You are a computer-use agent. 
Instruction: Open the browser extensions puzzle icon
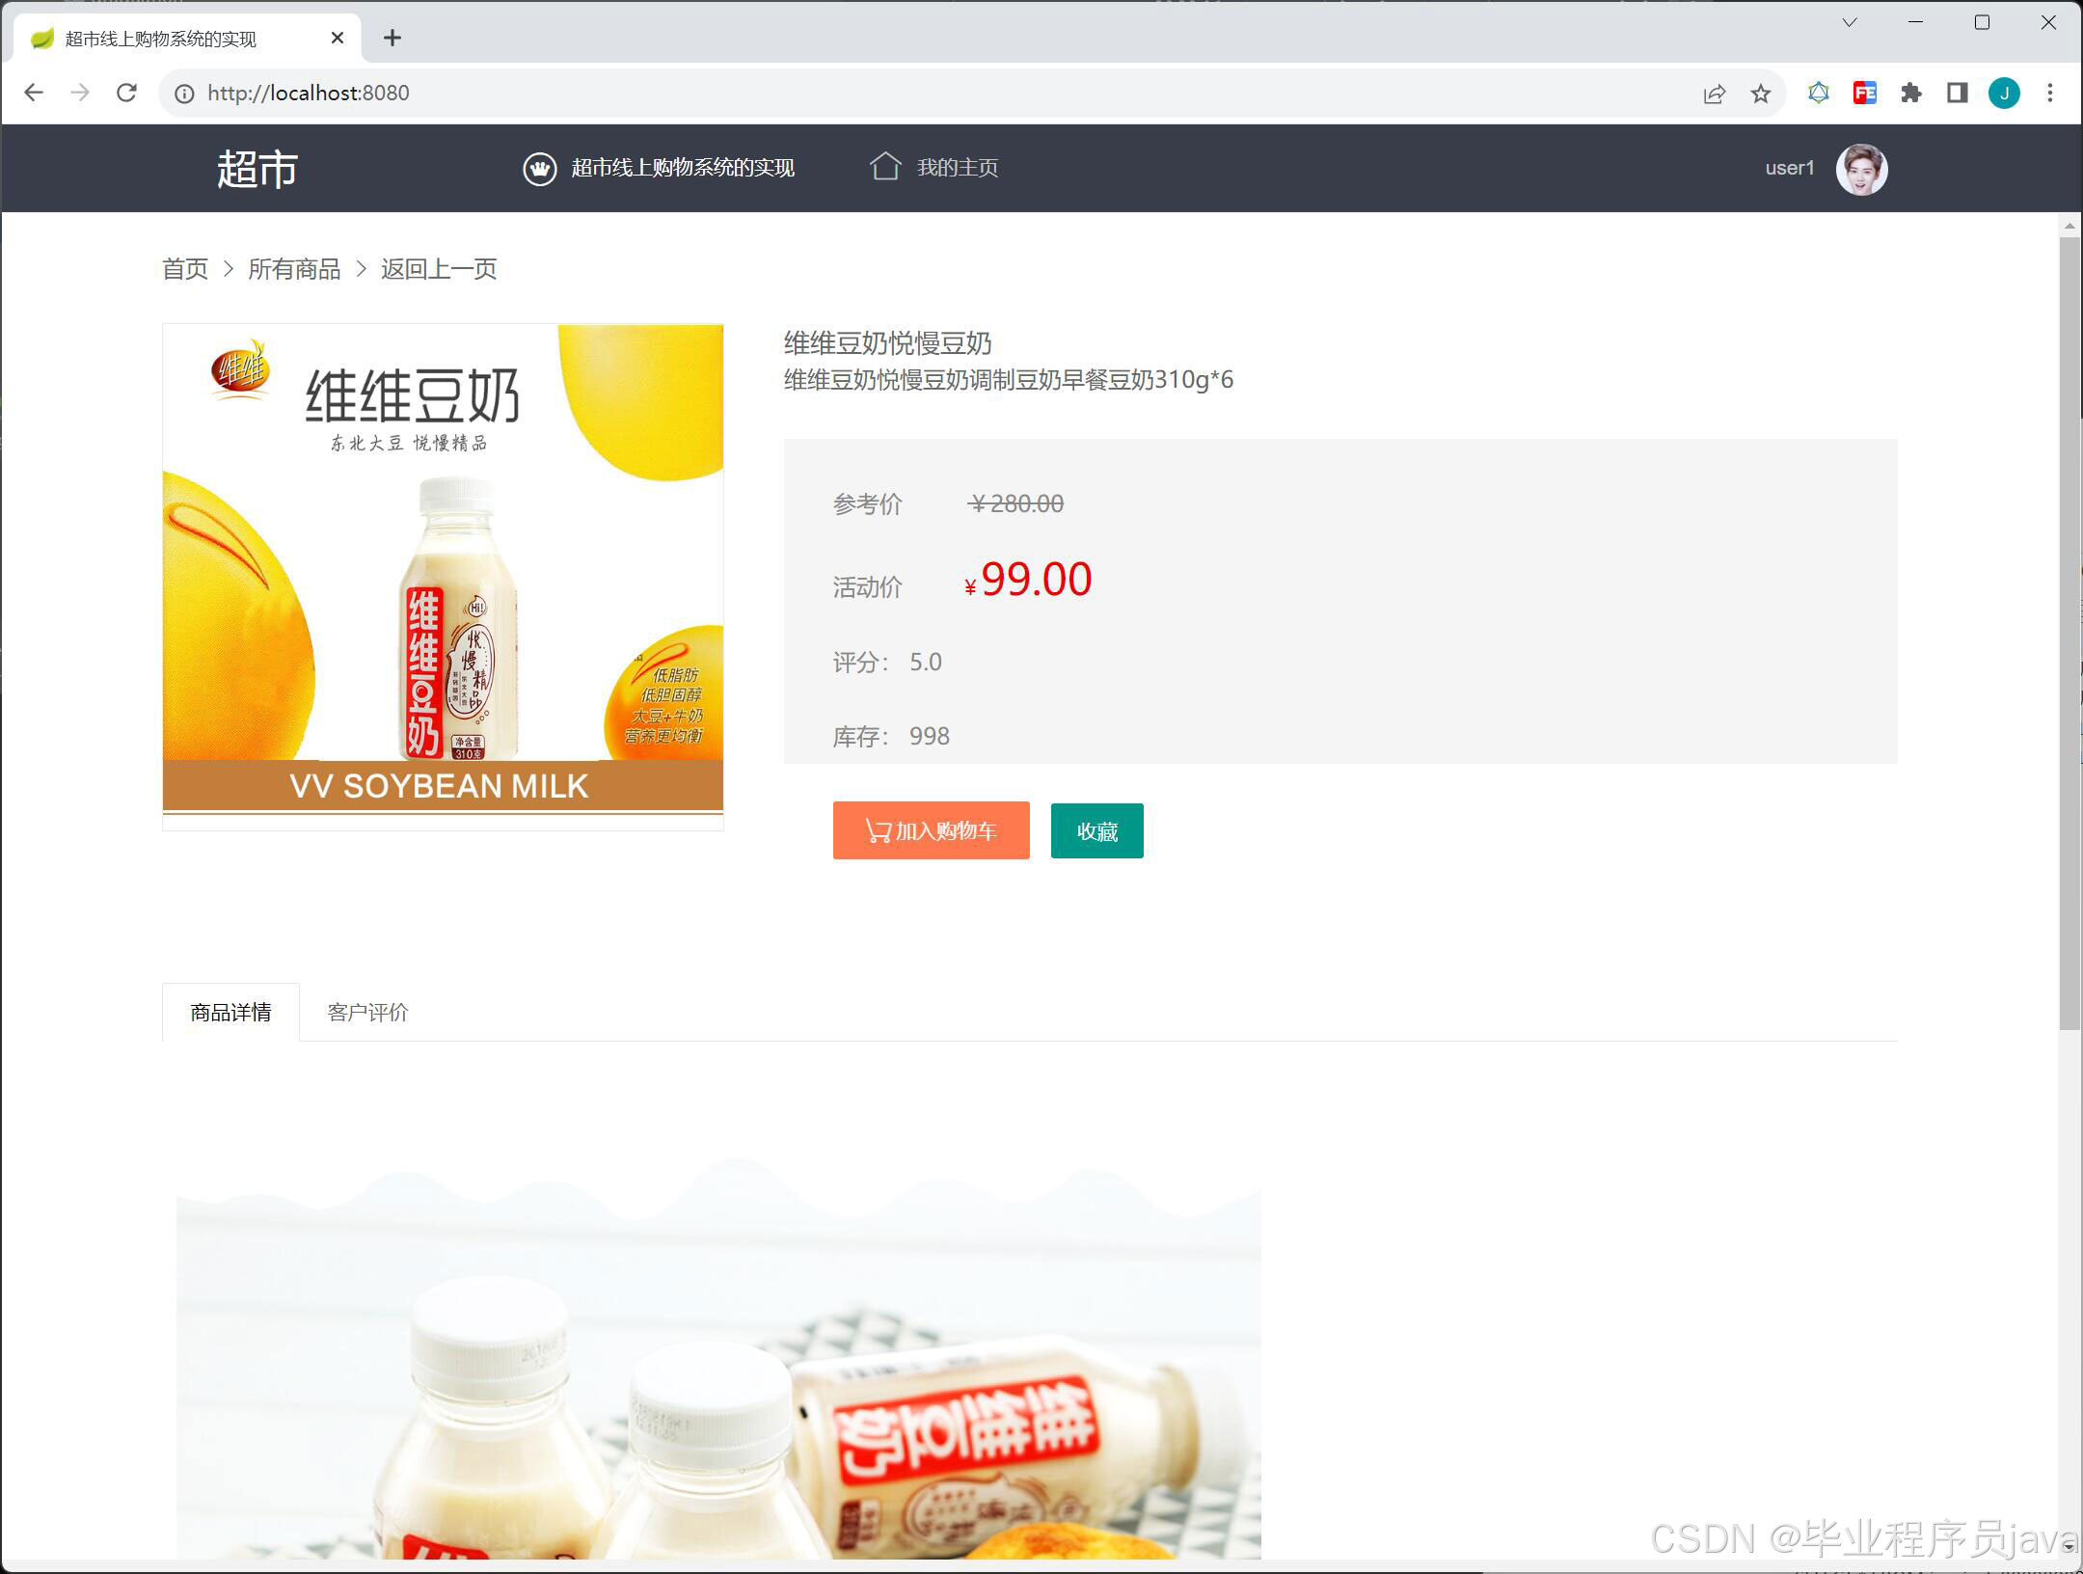pyautogui.click(x=1910, y=94)
